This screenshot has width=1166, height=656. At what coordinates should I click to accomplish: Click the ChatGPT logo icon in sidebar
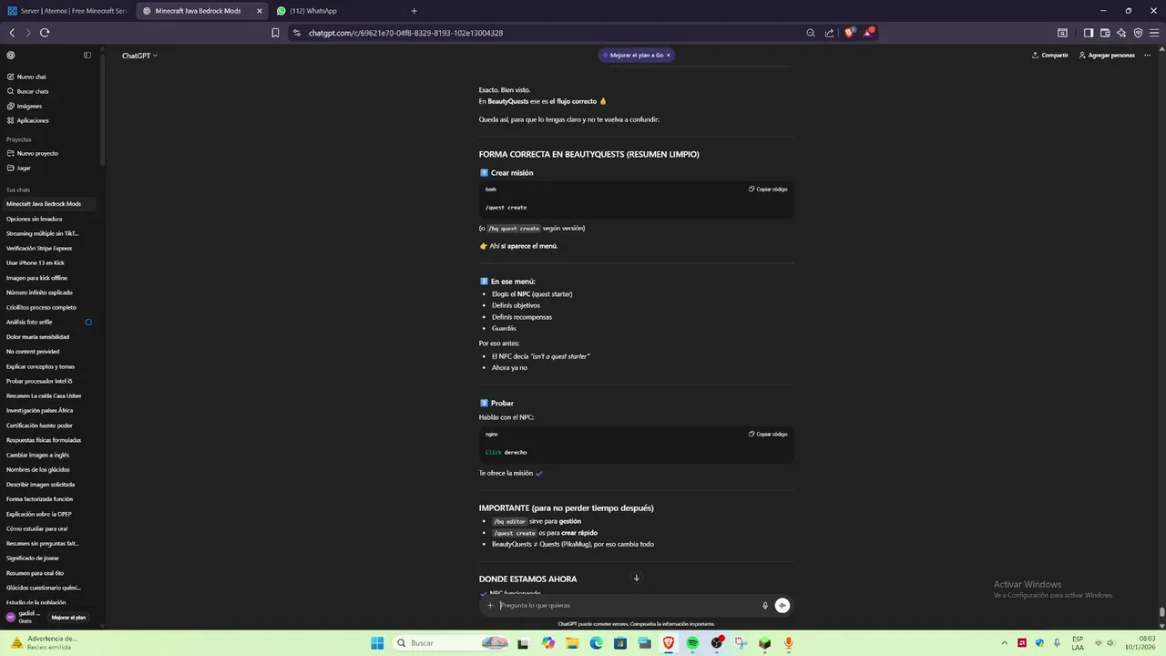tap(11, 55)
